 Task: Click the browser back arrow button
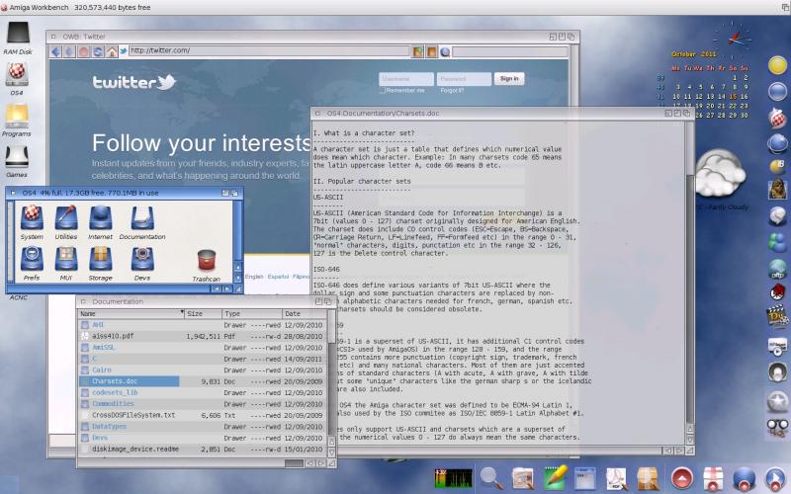[59, 50]
